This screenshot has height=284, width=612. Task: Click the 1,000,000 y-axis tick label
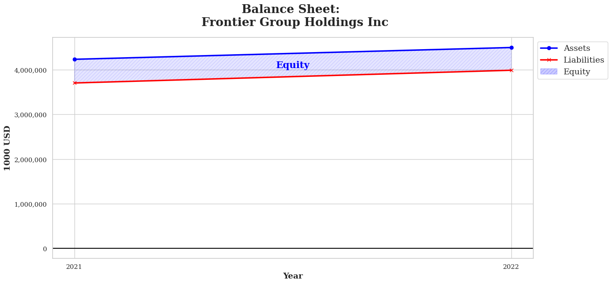pyautogui.click(x=31, y=204)
